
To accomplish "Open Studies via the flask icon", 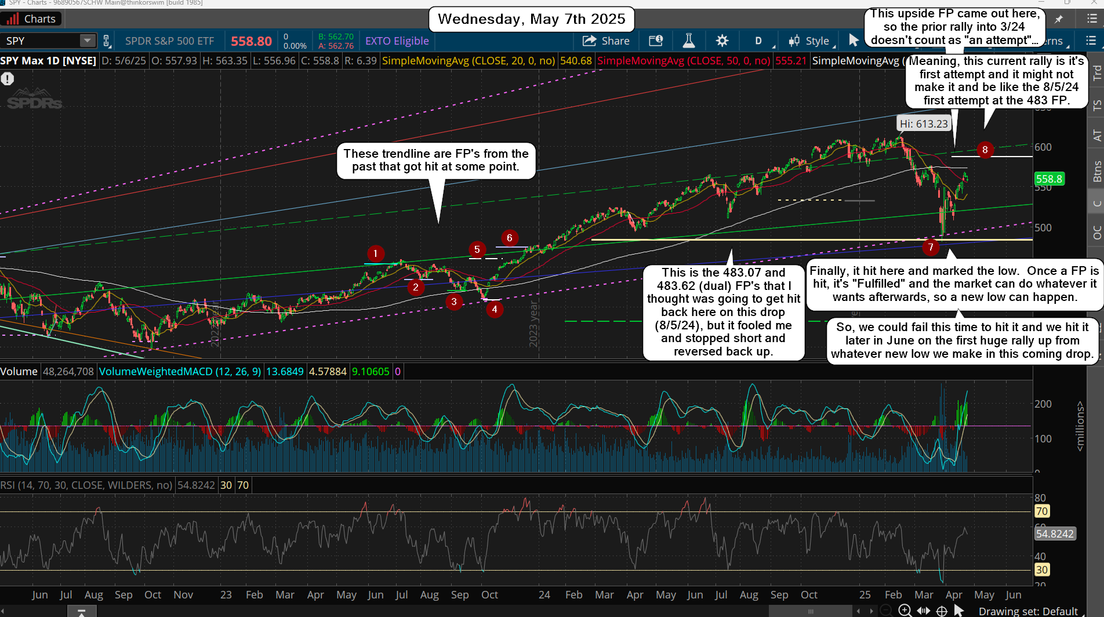I will click(x=689, y=41).
